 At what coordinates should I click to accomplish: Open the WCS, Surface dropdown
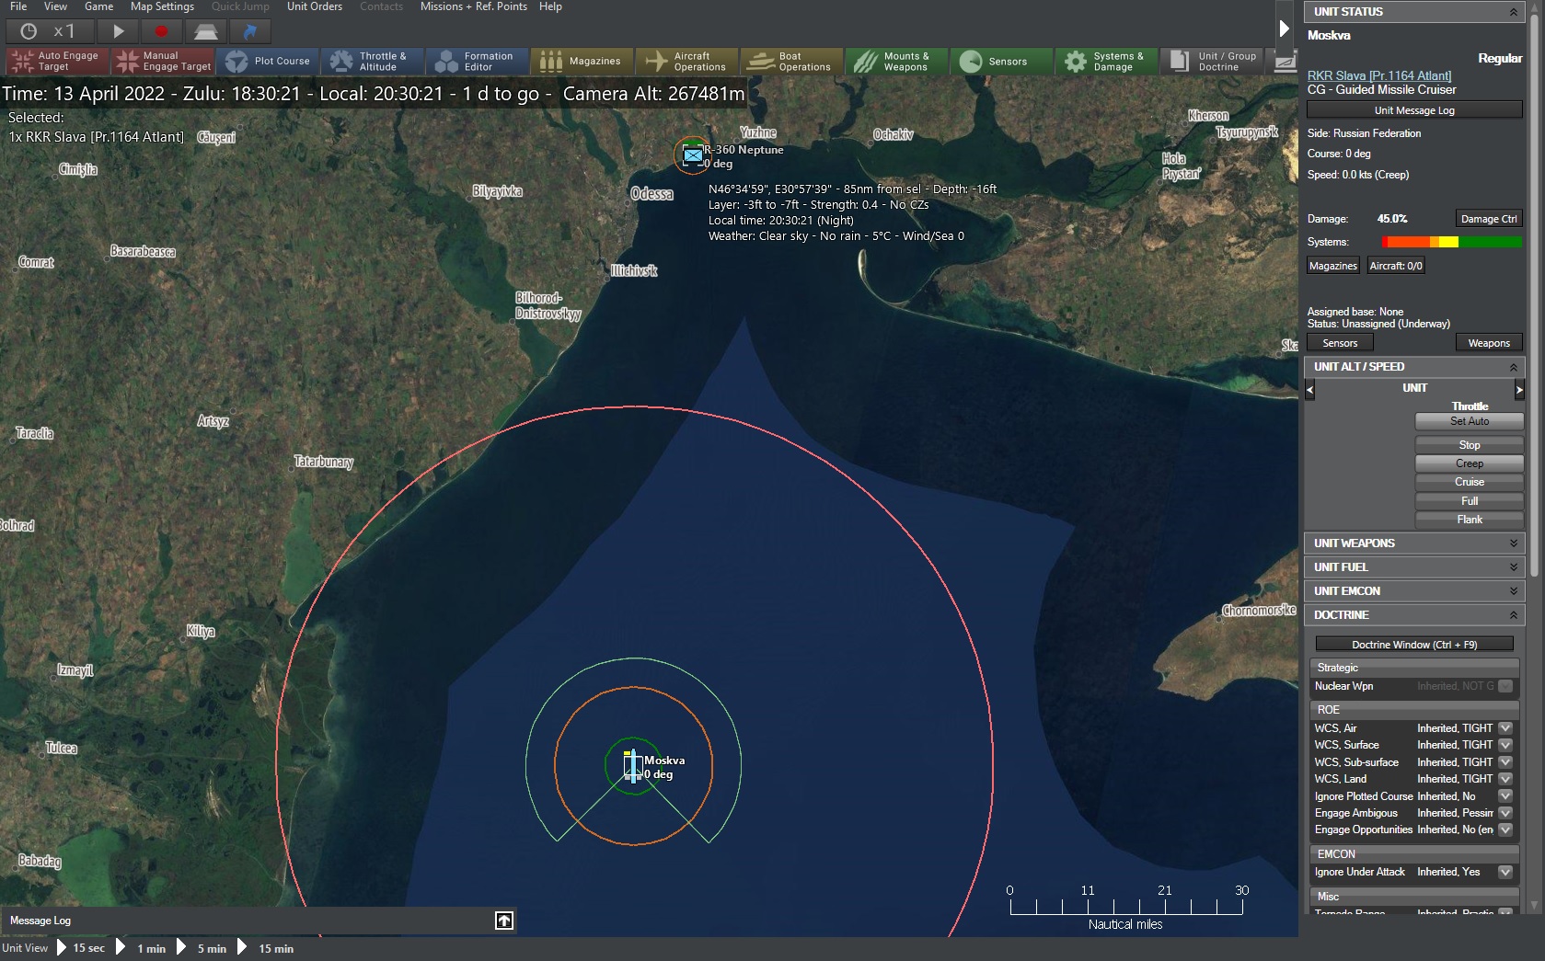pos(1505,745)
